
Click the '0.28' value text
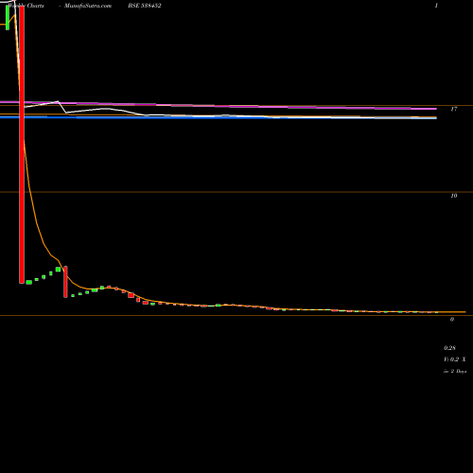(449, 348)
